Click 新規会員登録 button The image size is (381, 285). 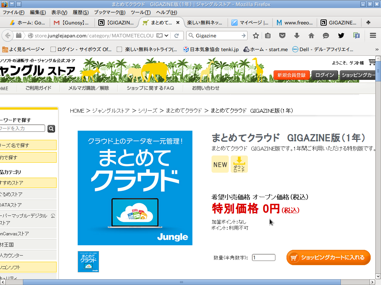pos(291,75)
